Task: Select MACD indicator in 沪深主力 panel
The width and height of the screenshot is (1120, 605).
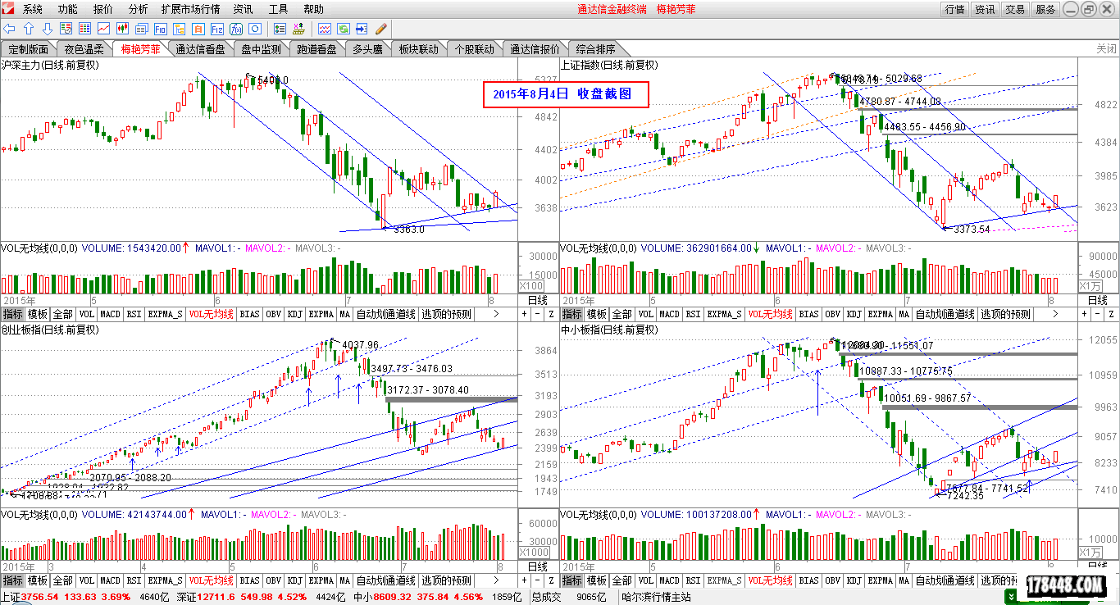Action: [x=110, y=314]
